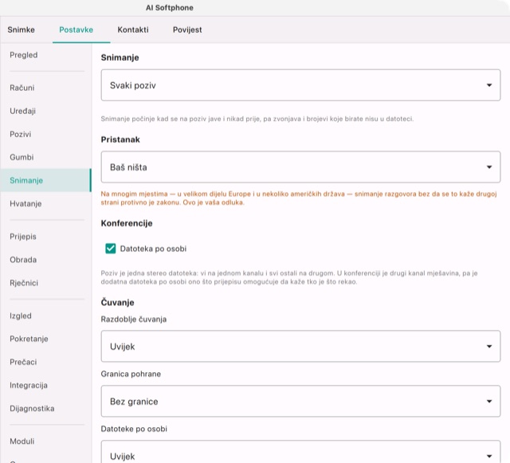Select Snimanje sidebar item
The width and height of the screenshot is (510, 463).
(45, 180)
